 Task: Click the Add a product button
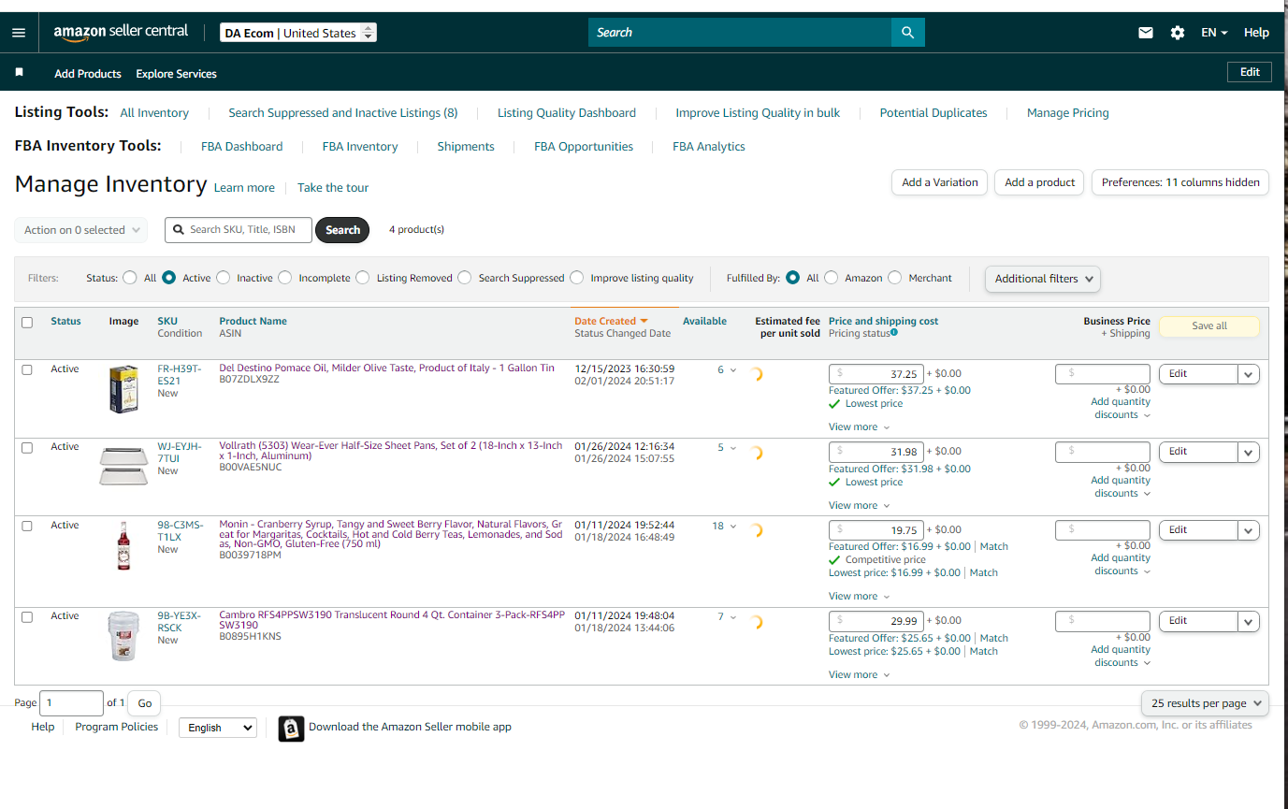coord(1040,182)
